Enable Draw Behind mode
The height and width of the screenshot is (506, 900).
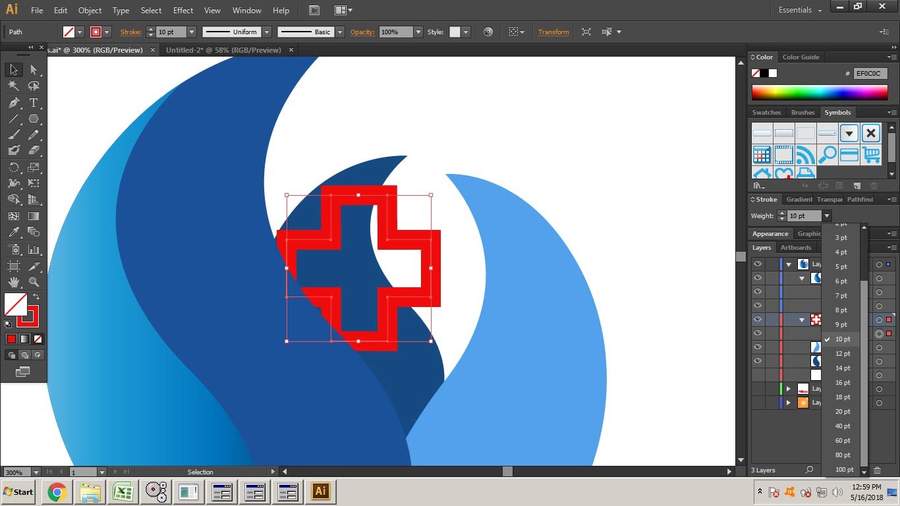24,354
